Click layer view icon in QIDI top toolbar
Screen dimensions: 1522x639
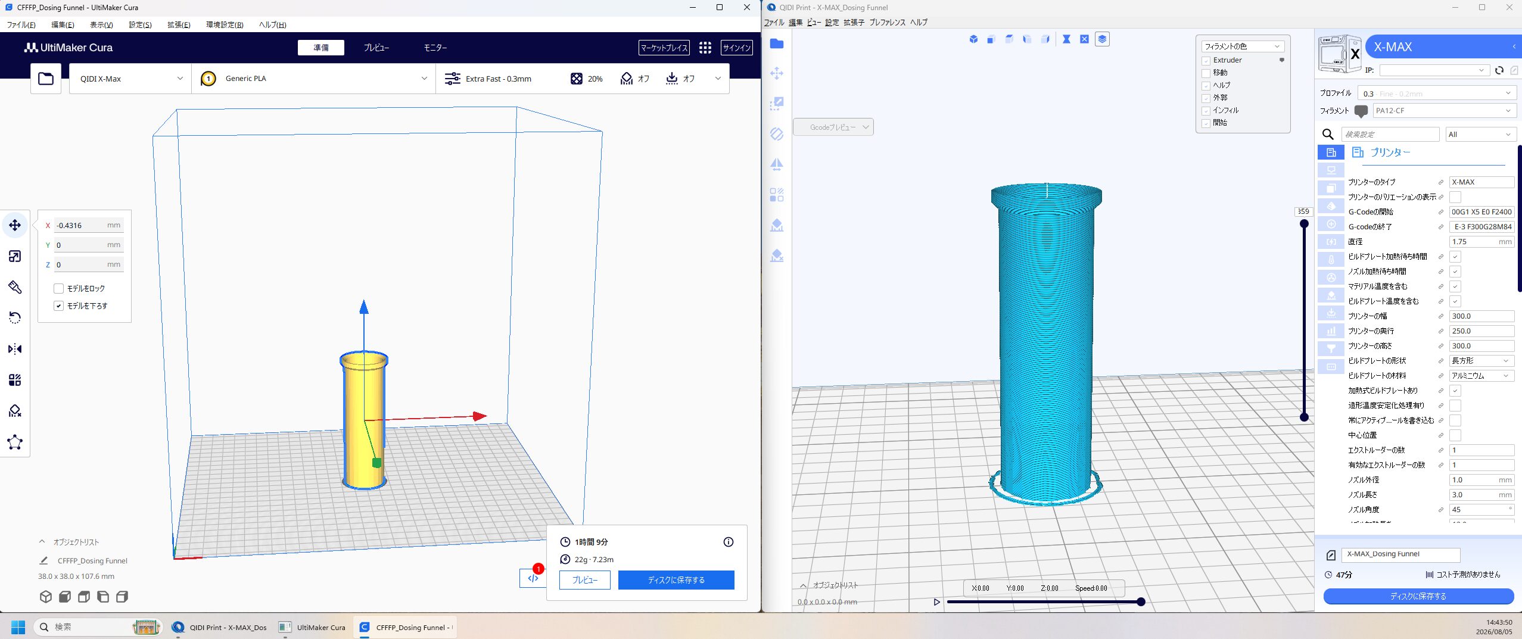click(1102, 39)
